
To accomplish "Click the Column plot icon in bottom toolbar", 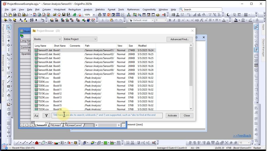I will pos(37,143).
